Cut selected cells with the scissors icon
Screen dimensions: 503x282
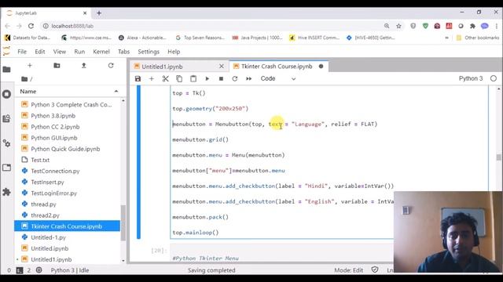pyautogui.click(x=166, y=78)
